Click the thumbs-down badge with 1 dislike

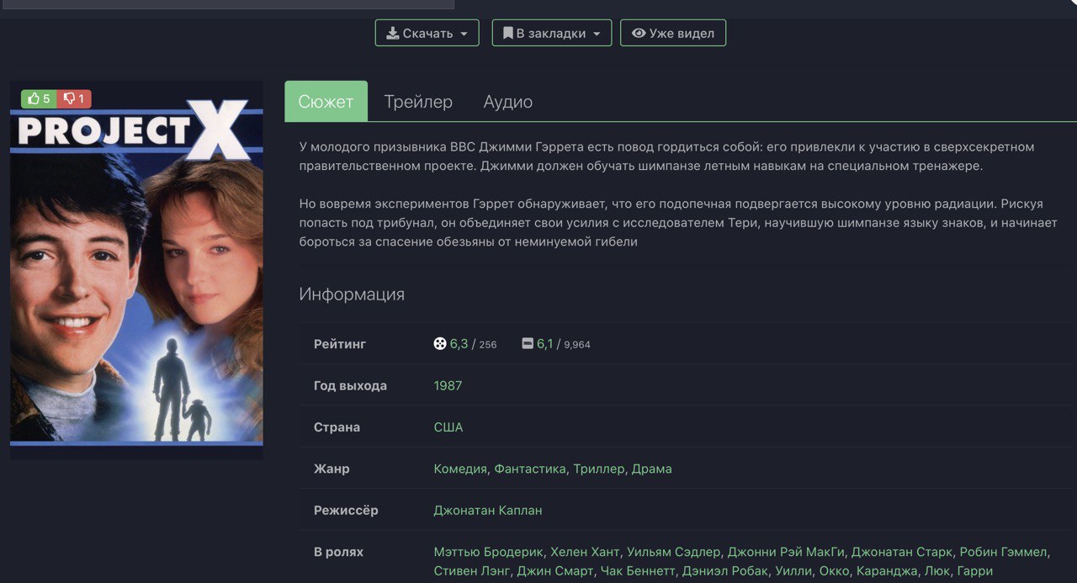[74, 98]
